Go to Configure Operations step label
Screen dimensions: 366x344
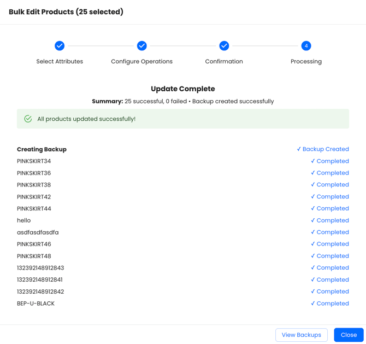(142, 62)
